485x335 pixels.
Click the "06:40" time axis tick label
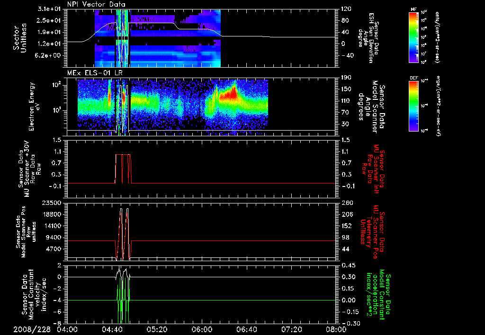click(246, 330)
